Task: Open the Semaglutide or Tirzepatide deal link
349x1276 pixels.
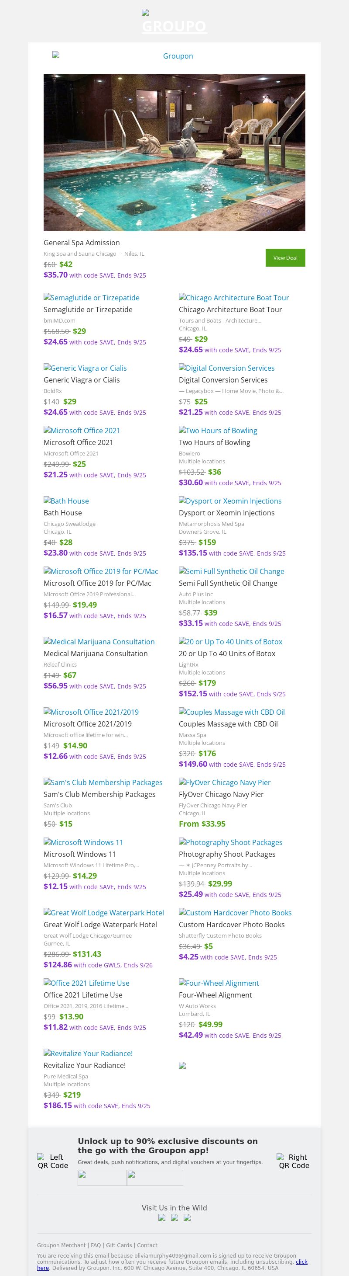Action: click(92, 298)
